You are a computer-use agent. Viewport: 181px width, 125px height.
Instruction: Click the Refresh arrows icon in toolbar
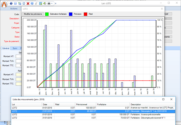click(x=24, y=3)
